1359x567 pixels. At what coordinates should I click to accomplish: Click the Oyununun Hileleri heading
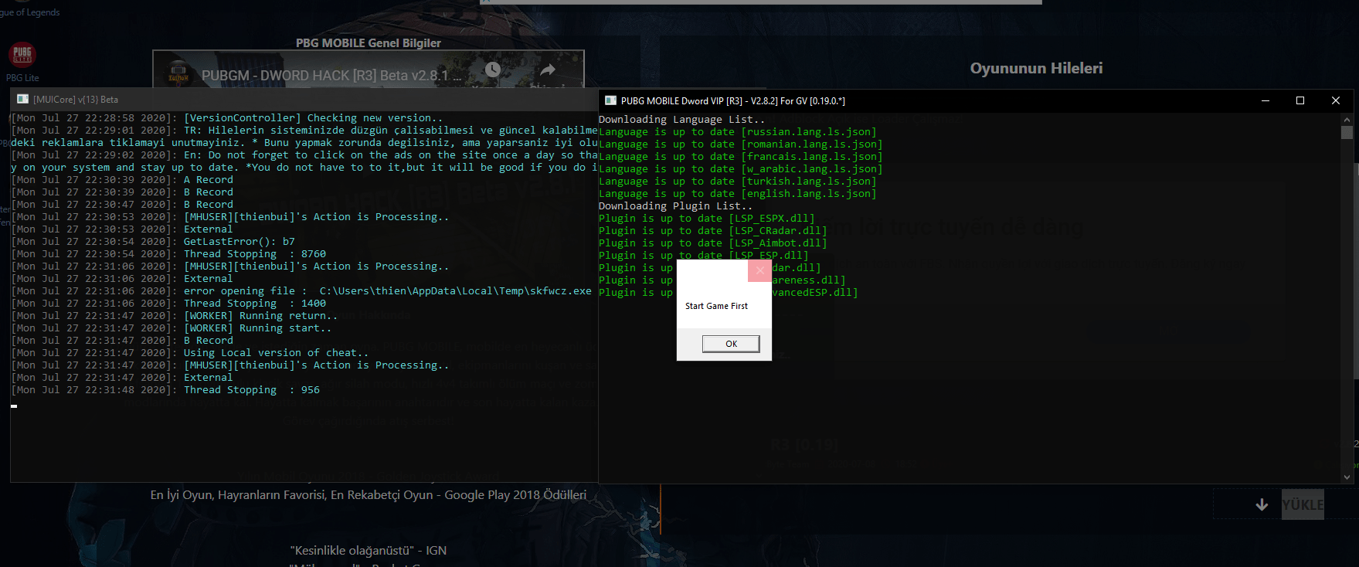[1036, 68]
